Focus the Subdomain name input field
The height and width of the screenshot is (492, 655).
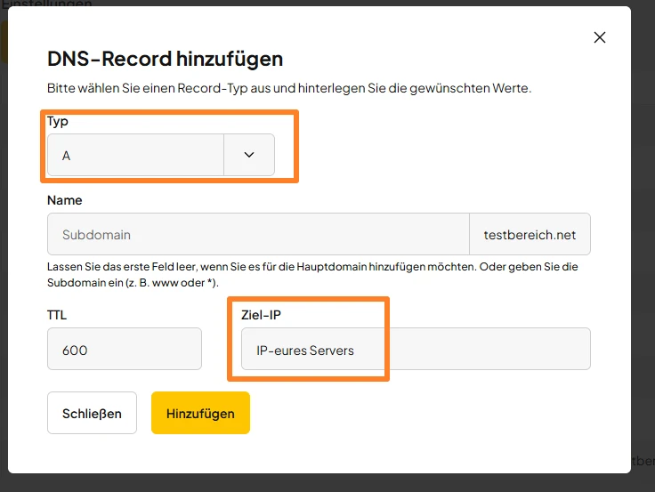(x=258, y=234)
